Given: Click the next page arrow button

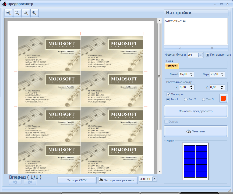Looking at the screenshot, I should pos(30,182).
